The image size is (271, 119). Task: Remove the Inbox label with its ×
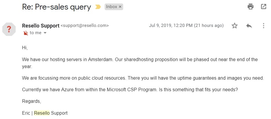pos(120,7)
